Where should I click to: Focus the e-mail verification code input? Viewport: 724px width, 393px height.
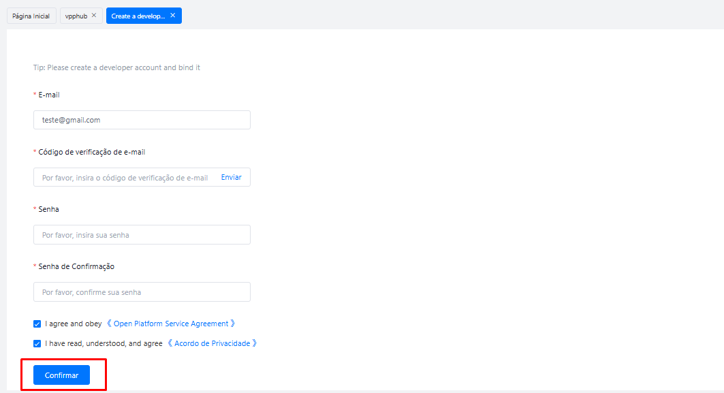125,178
